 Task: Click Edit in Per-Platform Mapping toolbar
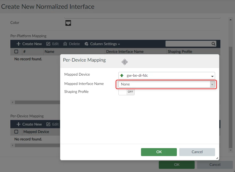[53, 44]
